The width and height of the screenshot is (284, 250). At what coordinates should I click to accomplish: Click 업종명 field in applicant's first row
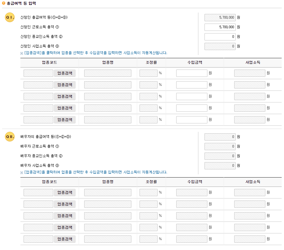click(108, 73)
